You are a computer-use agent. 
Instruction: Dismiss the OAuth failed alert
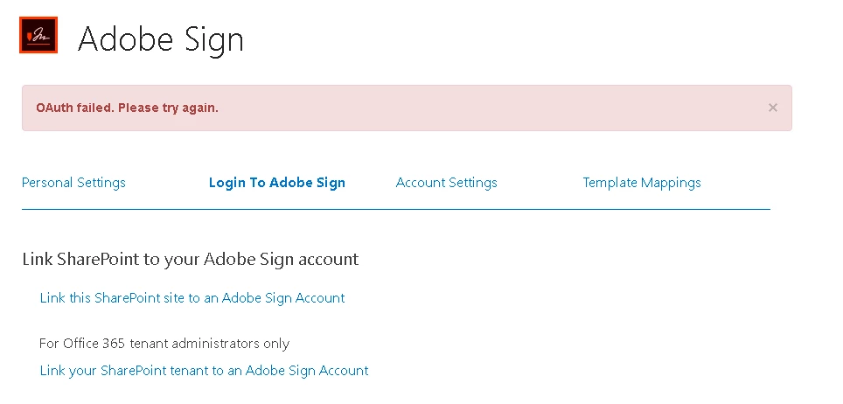click(772, 108)
